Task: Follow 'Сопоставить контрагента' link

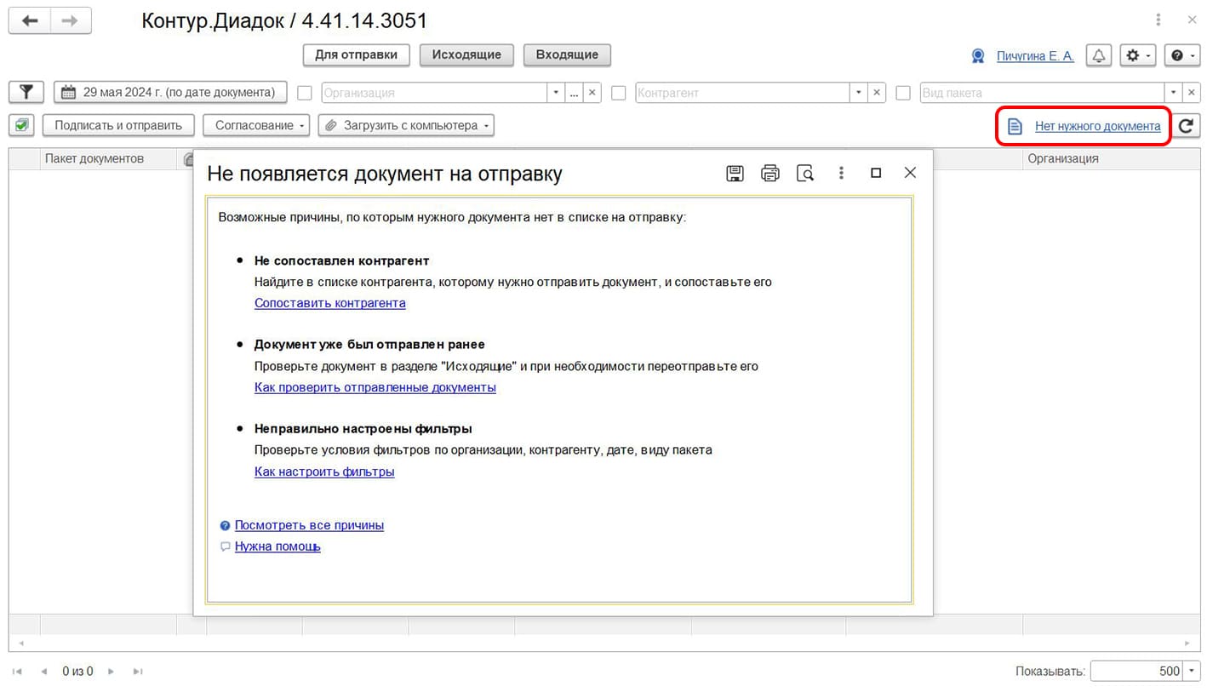Action: tap(329, 303)
